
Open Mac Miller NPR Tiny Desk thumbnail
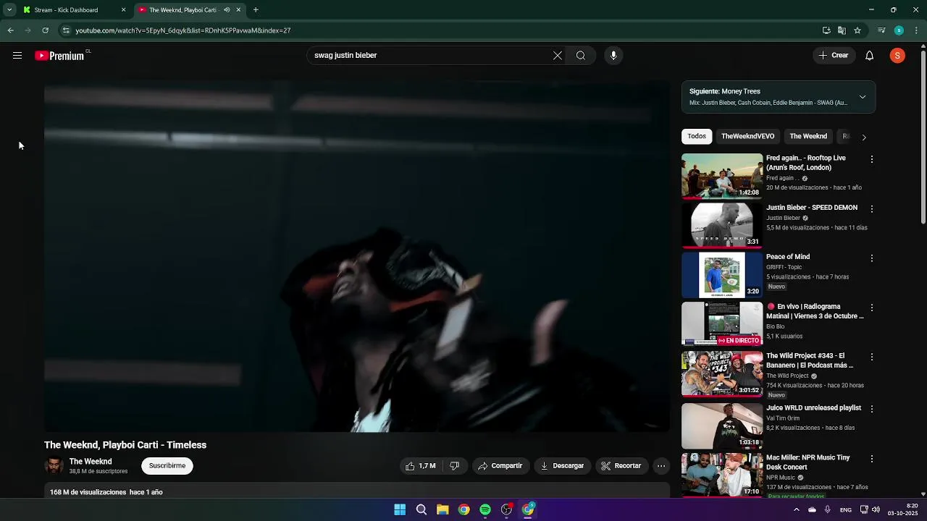(722, 475)
